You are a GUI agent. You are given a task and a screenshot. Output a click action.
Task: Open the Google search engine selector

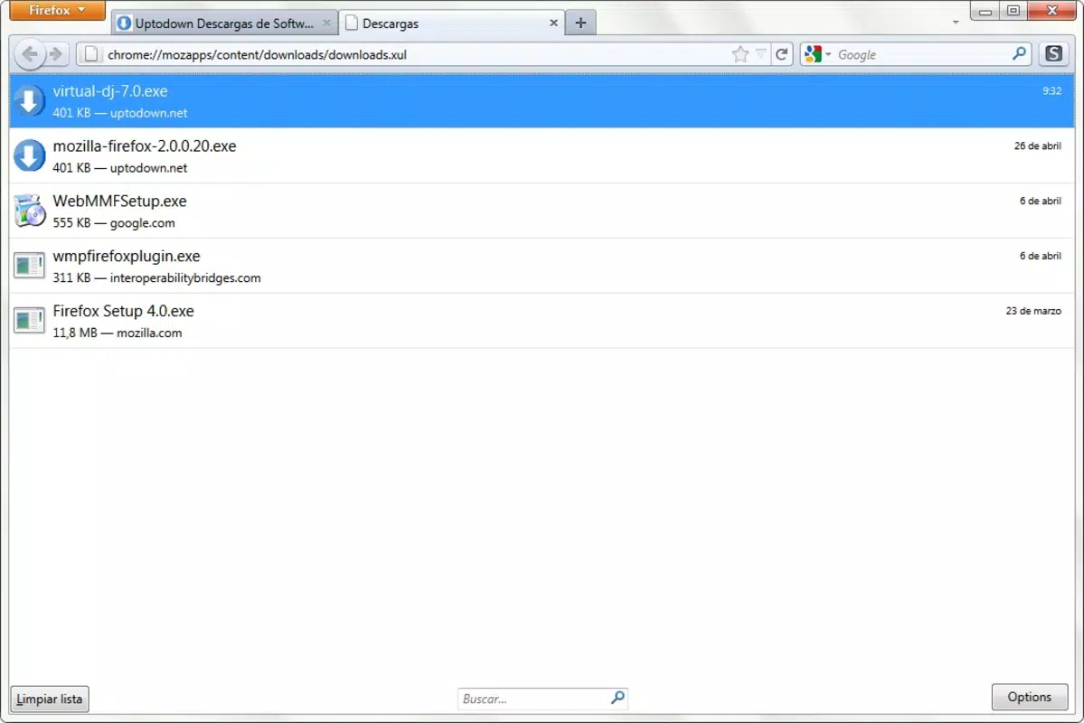click(x=818, y=54)
